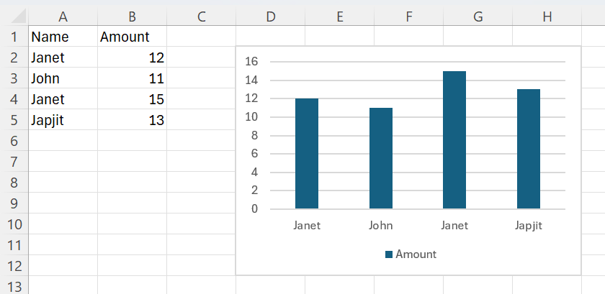
Task: Select cell with John in column A
Action: point(63,78)
